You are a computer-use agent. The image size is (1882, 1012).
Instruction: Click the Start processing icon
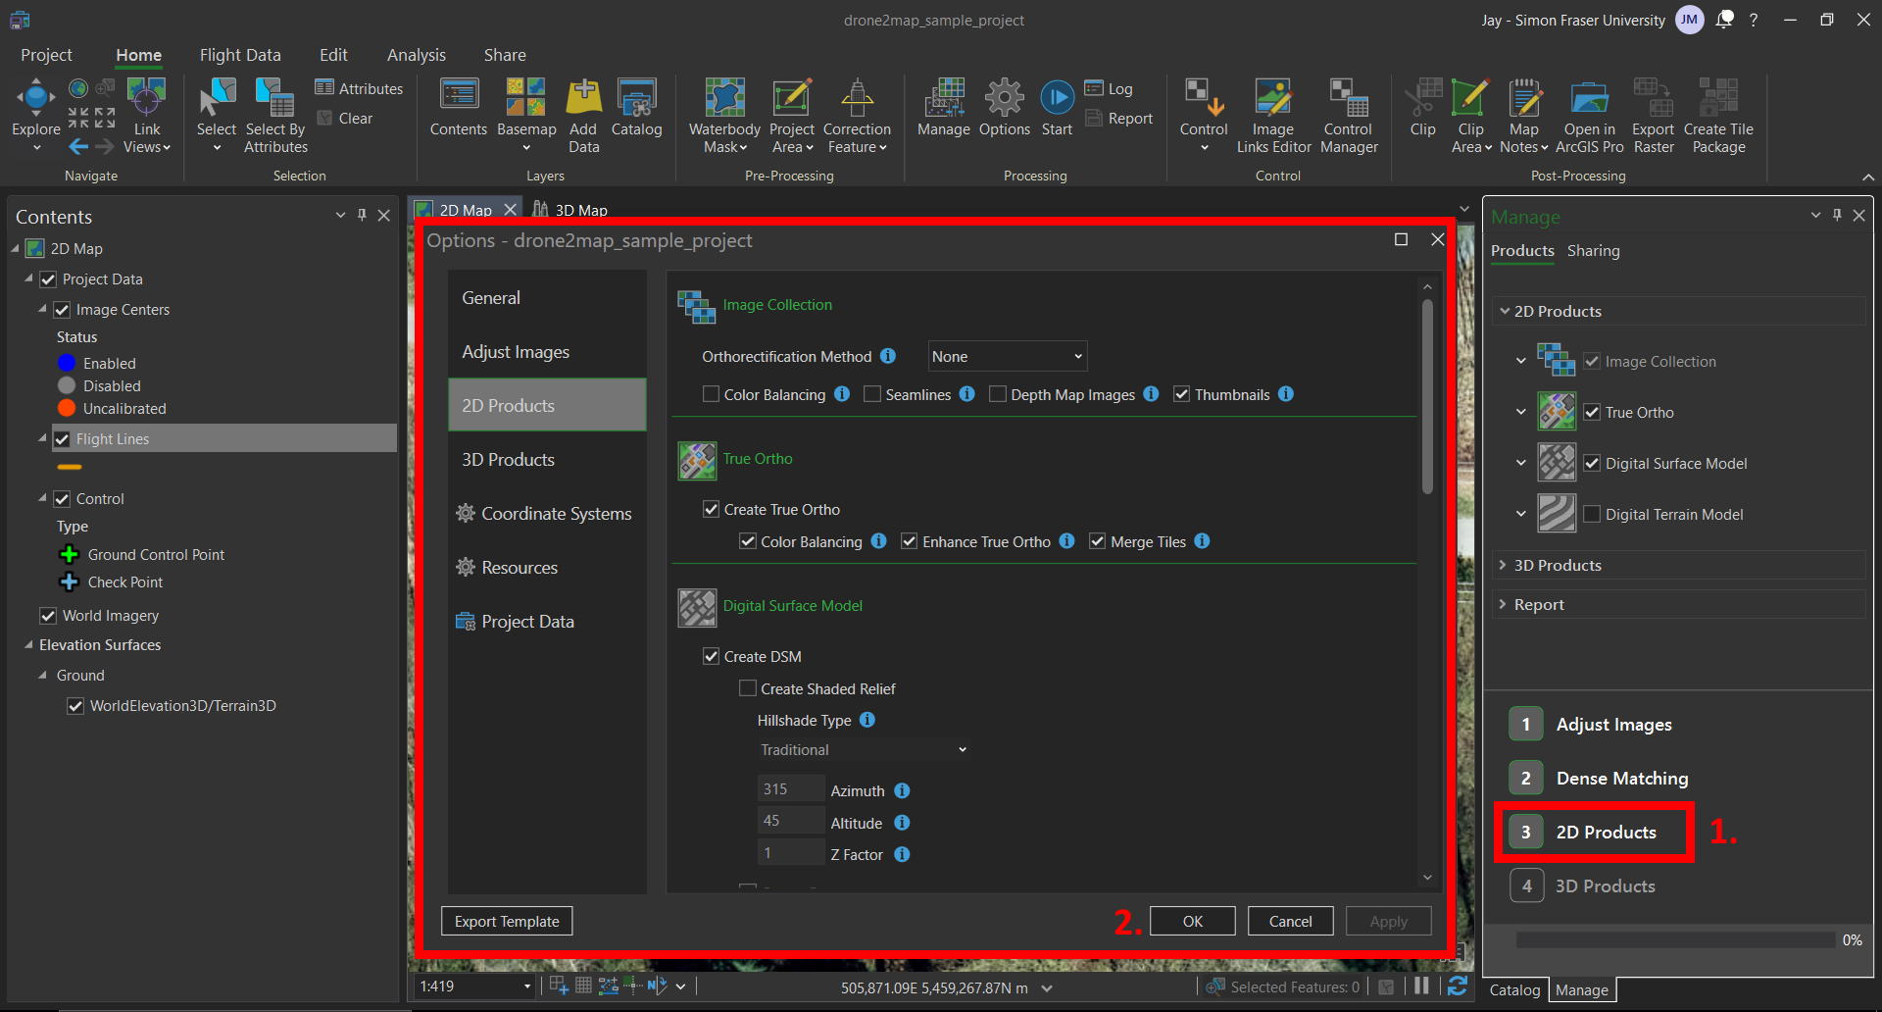(x=1057, y=99)
